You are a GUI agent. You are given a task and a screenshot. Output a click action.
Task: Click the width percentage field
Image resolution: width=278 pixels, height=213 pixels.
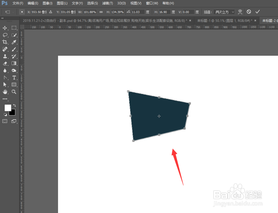(x=90, y=12)
